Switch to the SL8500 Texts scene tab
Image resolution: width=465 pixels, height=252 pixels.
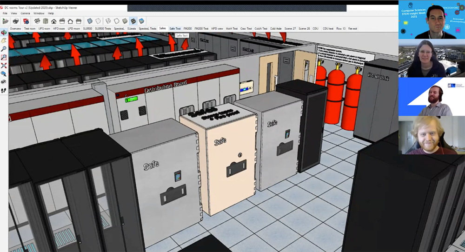pyautogui.click(x=103, y=29)
